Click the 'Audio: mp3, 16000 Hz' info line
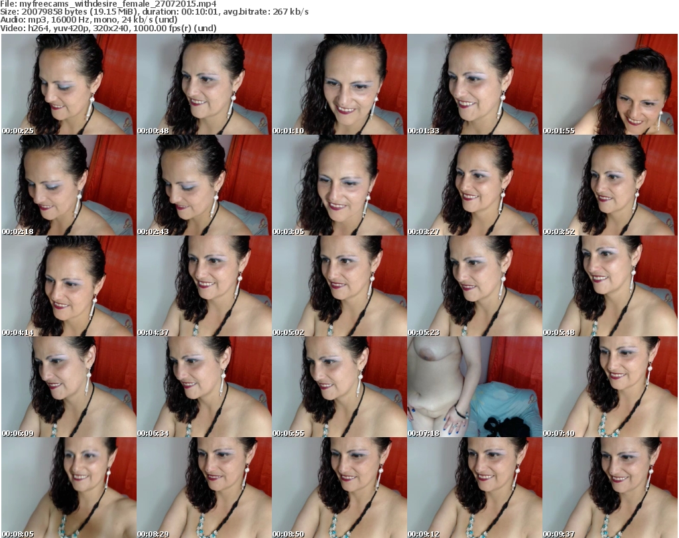Image resolution: width=679 pixels, height=538 pixels. pyautogui.click(x=89, y=20)
